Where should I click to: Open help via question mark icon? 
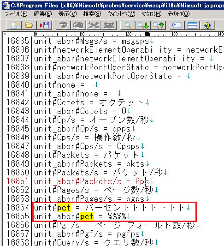point(207,25)
